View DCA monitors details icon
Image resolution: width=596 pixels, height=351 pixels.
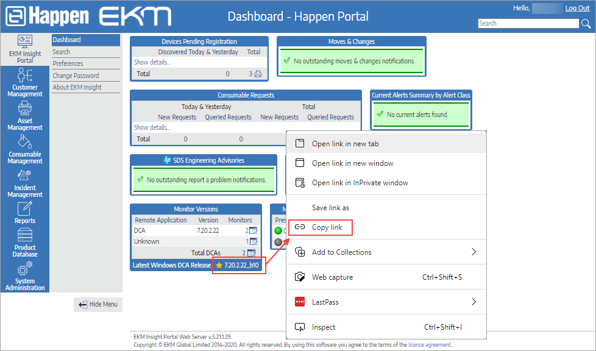[253, 231]
